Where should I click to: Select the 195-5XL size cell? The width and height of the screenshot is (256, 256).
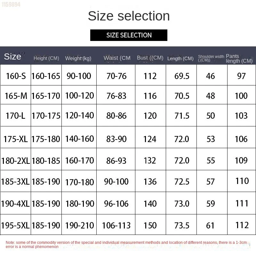[x=15, y=225]
